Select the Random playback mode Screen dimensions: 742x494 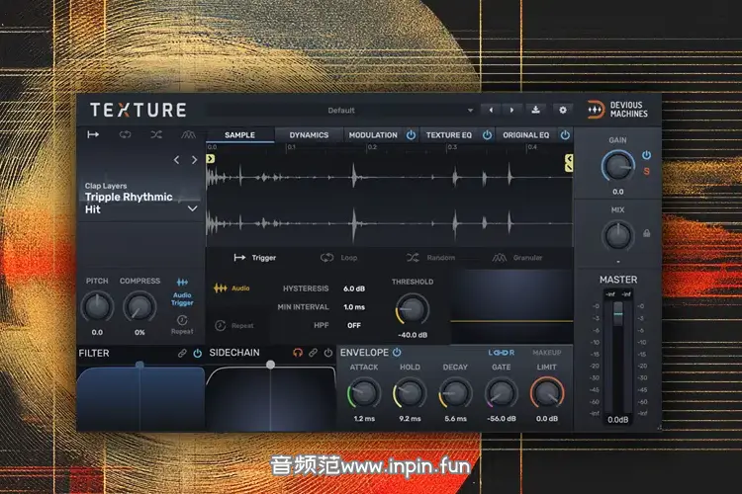point(430,258)
